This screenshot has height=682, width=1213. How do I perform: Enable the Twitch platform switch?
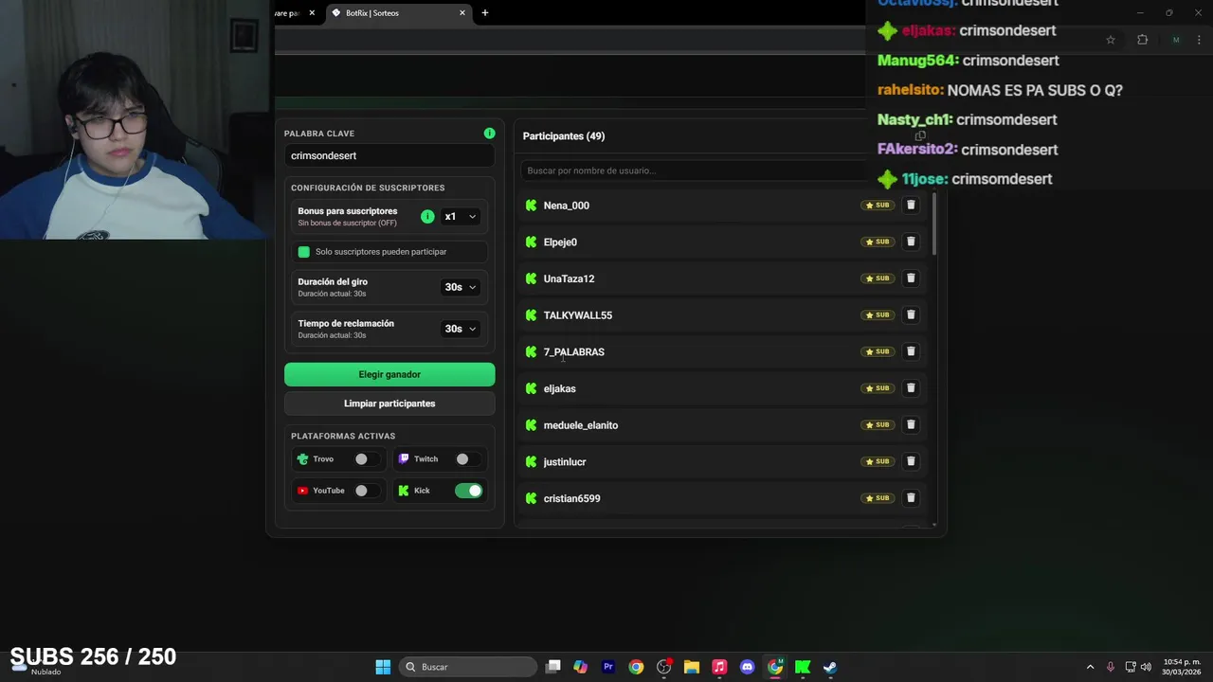(468, 459)
